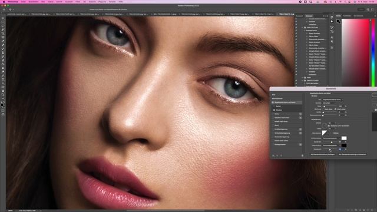
Task: Click Auf Standardeinstellung zurücksetzen button
Action: pos(352,154)
